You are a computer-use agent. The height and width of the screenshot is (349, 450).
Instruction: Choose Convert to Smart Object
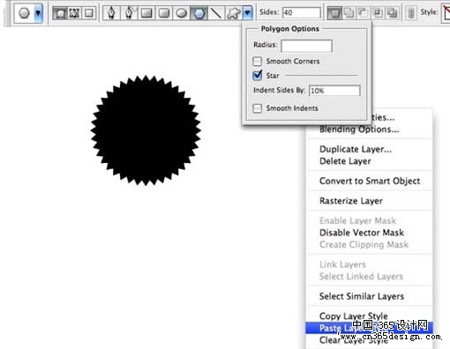pyautogui.click(x=370, y=181)
